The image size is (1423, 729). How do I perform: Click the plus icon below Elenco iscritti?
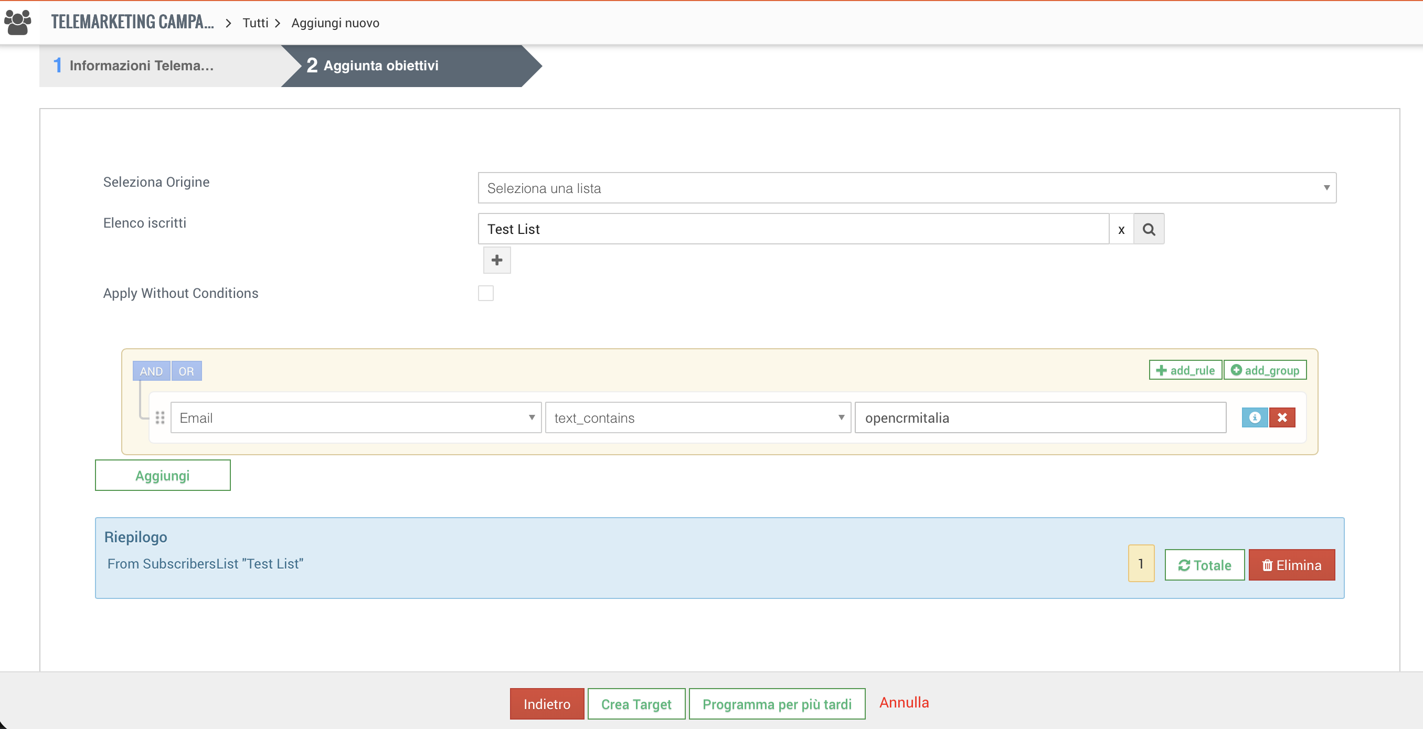pyautogui.click(x=496, y=260)
